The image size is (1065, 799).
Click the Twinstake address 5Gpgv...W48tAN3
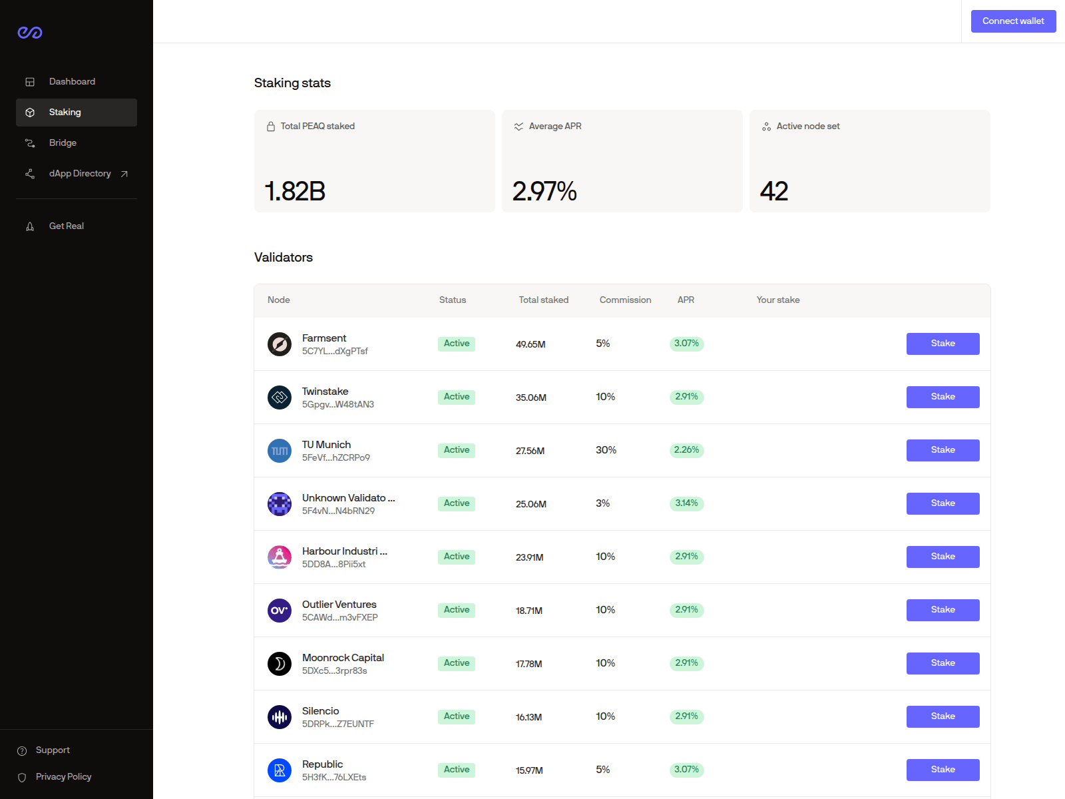point(338,405)
